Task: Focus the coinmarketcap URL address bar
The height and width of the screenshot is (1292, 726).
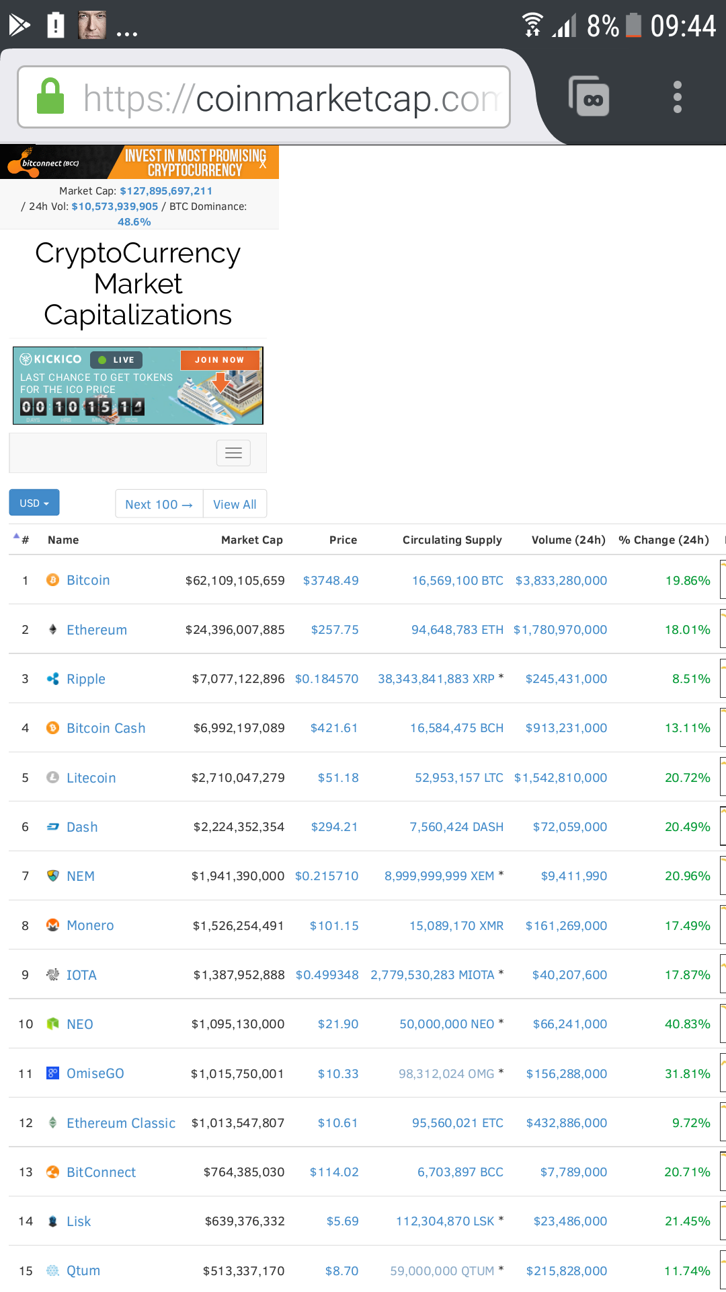Action: click(x=289, y=98)
